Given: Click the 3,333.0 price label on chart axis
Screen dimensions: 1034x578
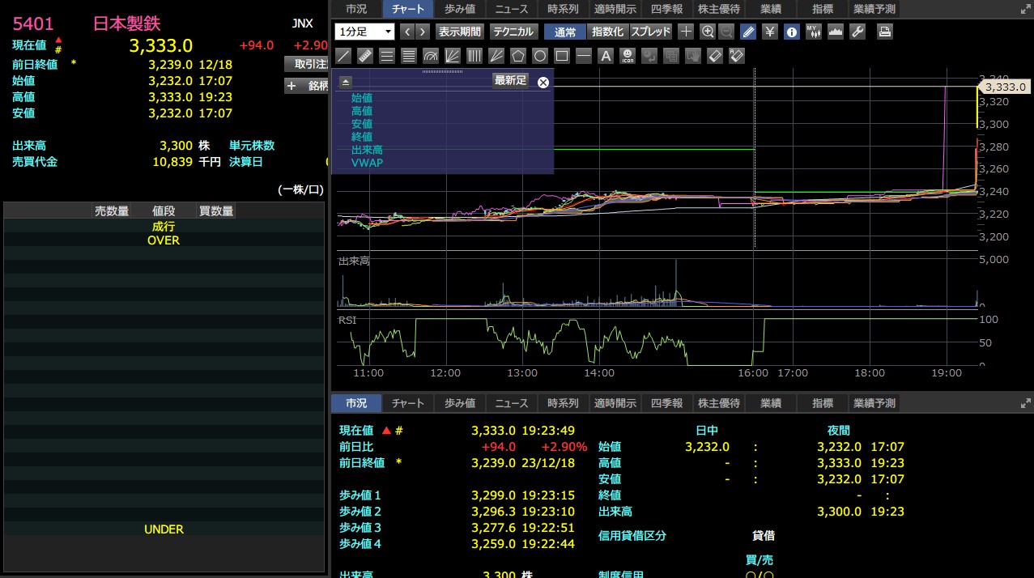Looking at the screenshot, I should 1004,87.
